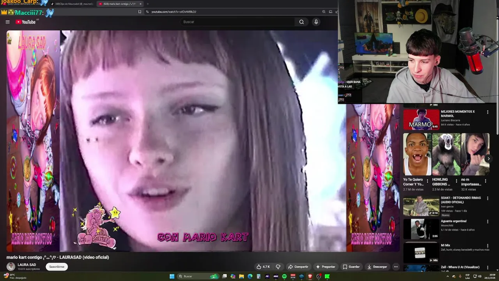The height and width of the screenshot is (281, 499).
Task: Show next Shorts with the right arrow
Action: 488,159
